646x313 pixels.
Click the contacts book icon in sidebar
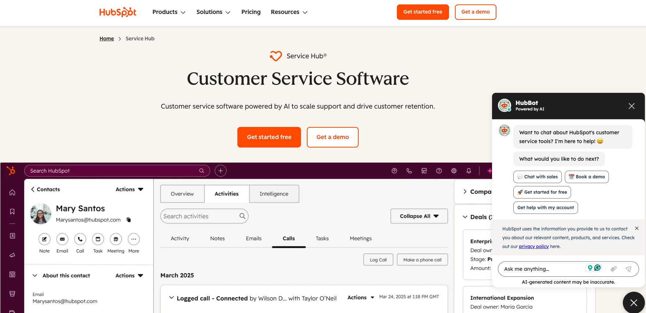coord(12,236)
